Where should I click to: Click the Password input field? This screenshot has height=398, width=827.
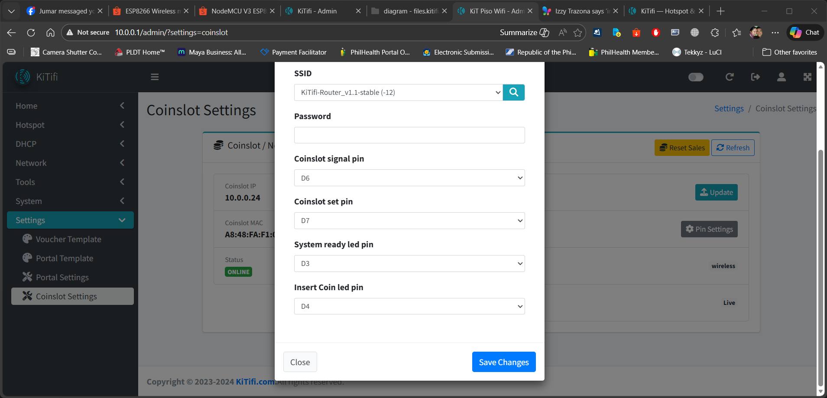coord(409,135)
